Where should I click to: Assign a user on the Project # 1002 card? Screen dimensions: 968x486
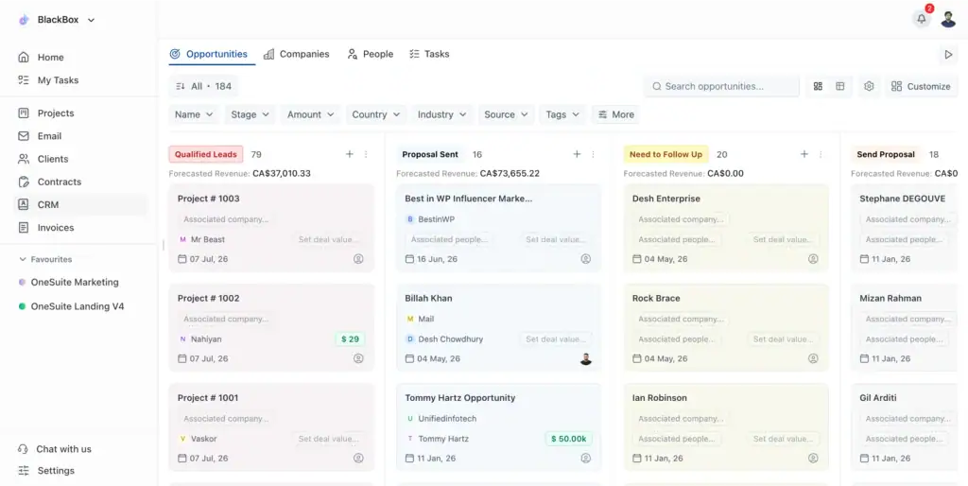(358, 358)
